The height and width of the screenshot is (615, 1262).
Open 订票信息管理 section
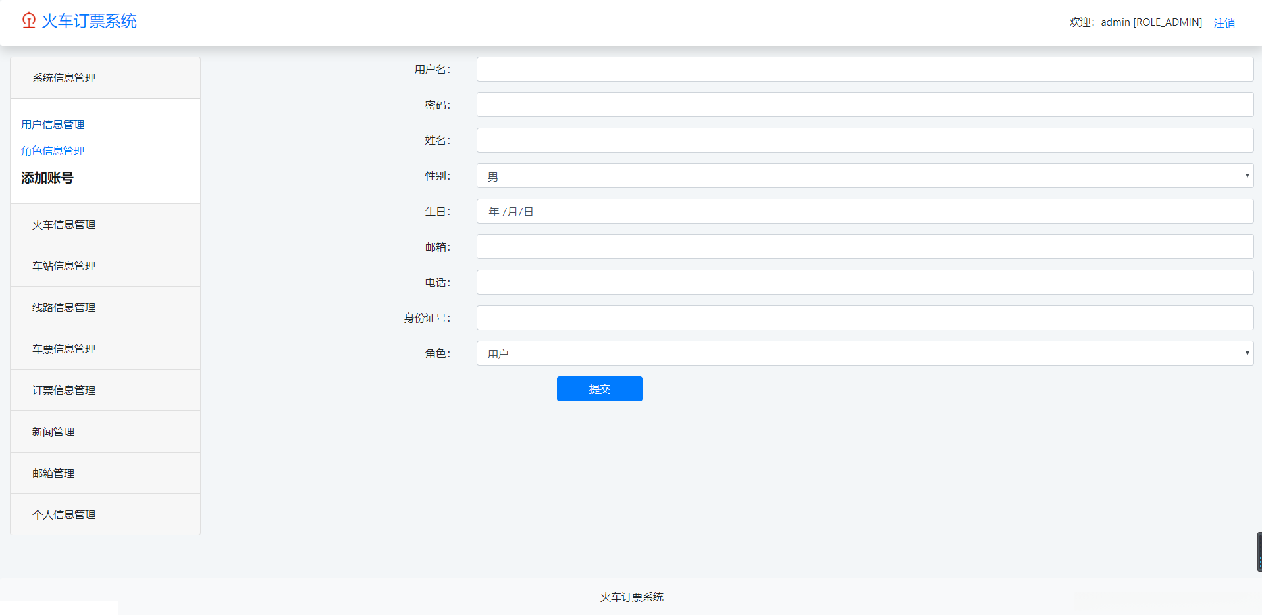[x=64, y=390]
